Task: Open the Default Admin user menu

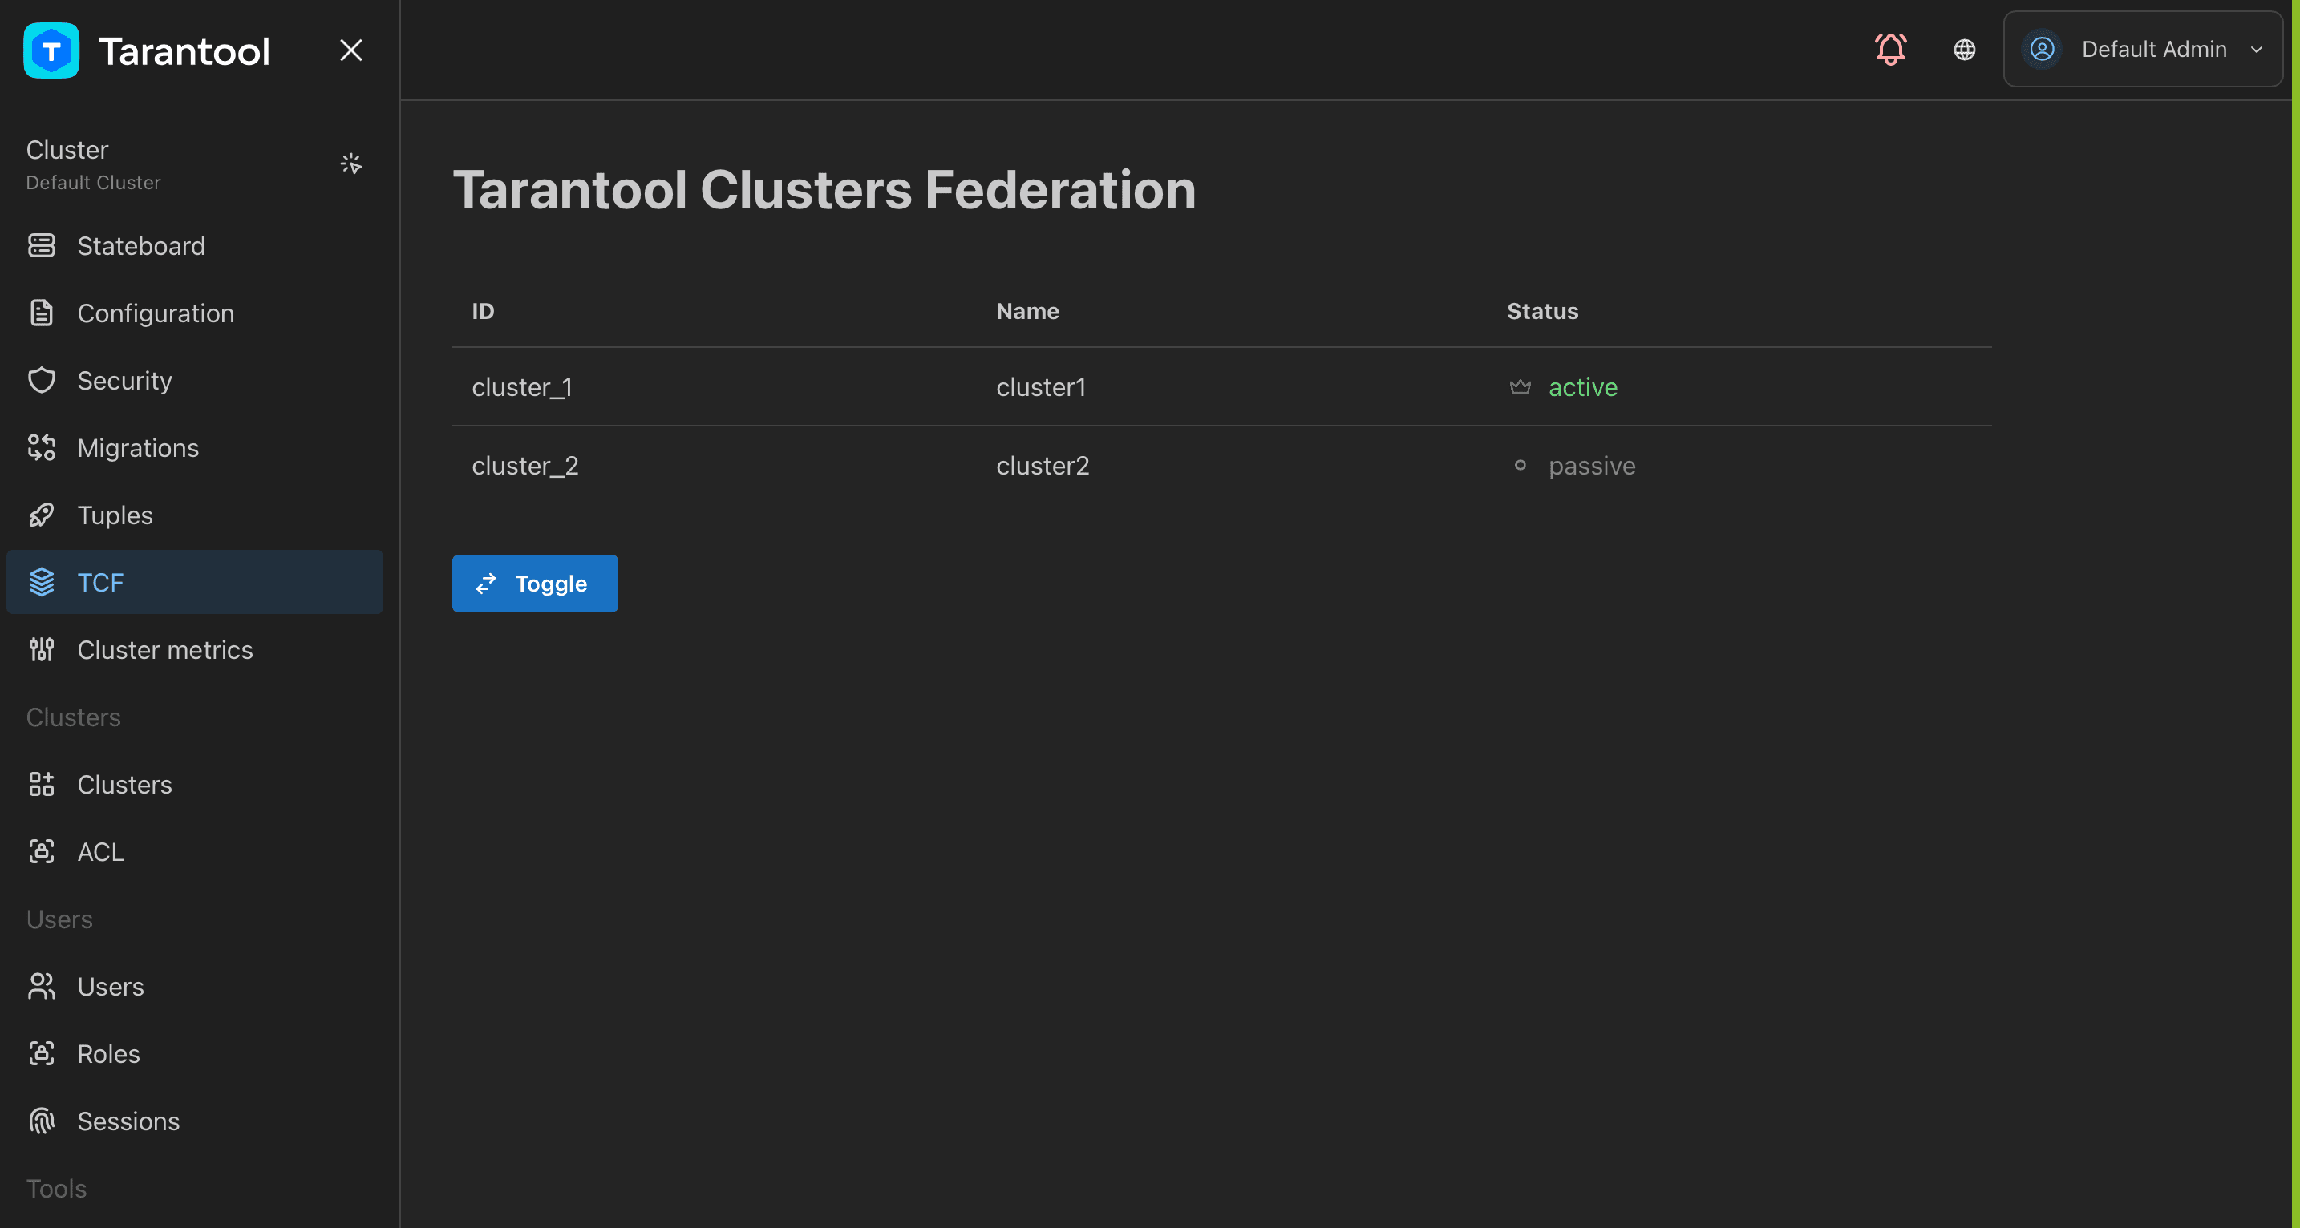Action: 2143,49
